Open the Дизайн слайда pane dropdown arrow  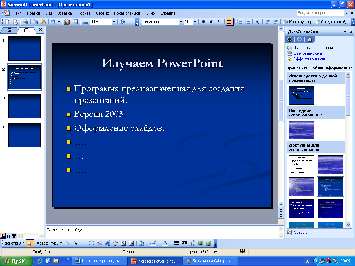(345, 32)
